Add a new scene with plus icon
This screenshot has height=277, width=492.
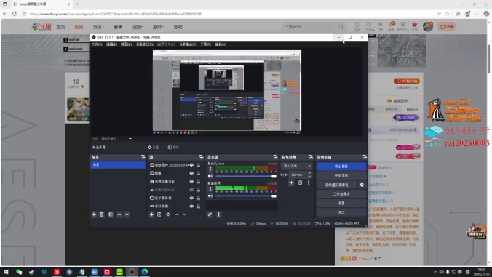click(x=94, y=214)
